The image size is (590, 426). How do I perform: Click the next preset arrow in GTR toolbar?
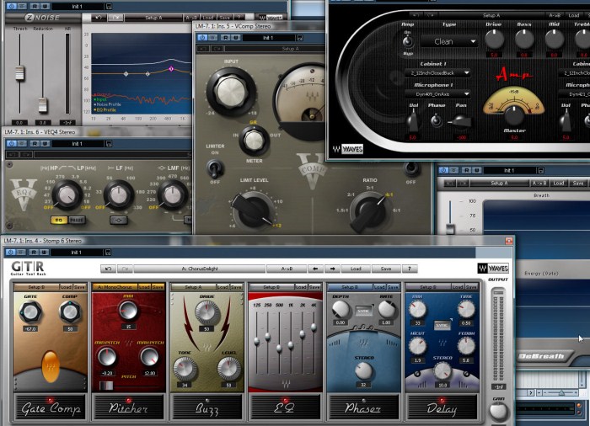[x=332, y=269]
